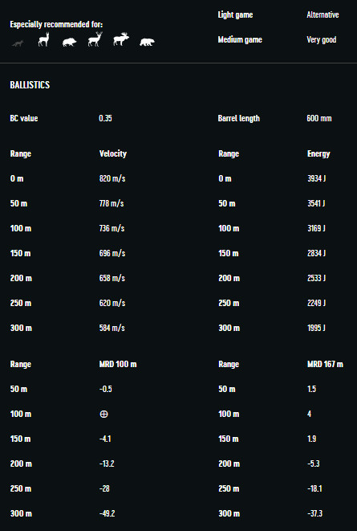This screenshot has width=357, height=531.
Task: Select the Energy column header
Action: click(318, 153)
